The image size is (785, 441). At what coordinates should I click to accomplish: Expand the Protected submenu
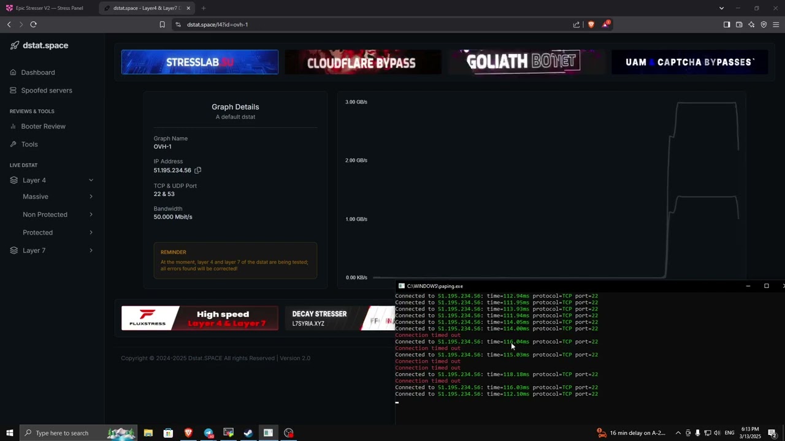[91, 233]
